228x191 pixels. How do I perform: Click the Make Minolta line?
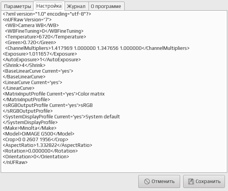(x=30, y=128)
